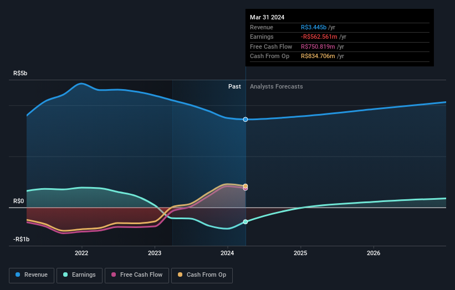Image resolution: width=455 pixels, height=290 pixels.
Task: Click the Earnings data point marker on teal line
Action: (246, 221)
